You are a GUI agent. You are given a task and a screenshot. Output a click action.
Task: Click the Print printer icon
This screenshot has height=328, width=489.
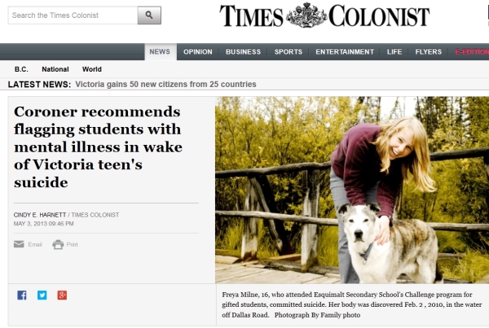pyautogui.click(x=58, y=244)
